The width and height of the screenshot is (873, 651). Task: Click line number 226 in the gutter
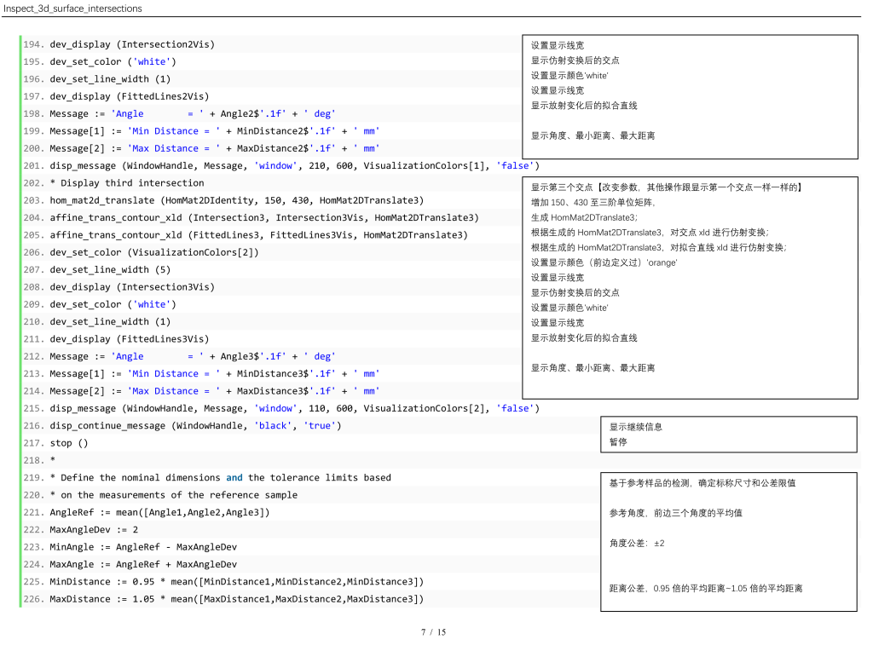coord(33,599)
